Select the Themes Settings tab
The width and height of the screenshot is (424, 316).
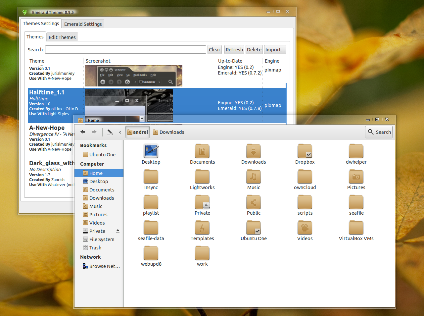[x=41, y=24]
